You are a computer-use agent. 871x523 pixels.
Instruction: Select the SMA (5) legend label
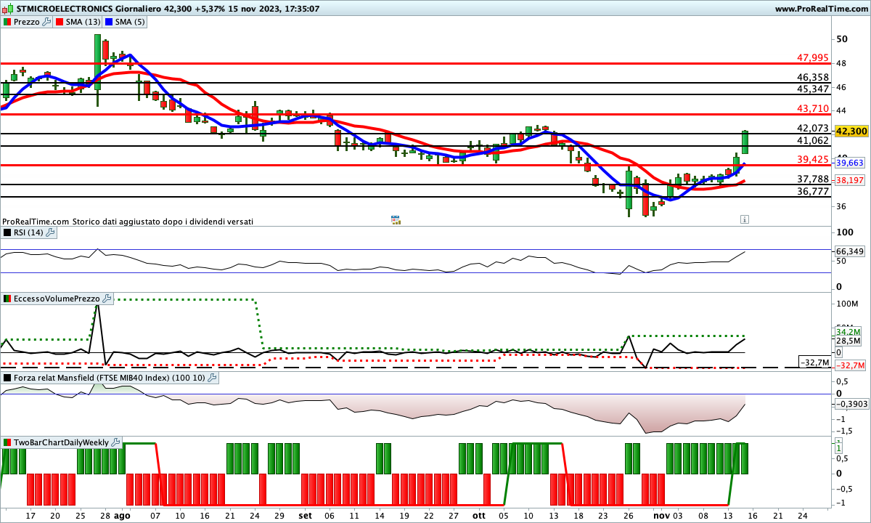click(131, 22)
